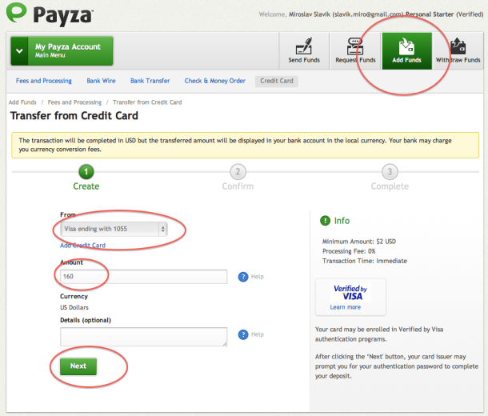Open the Visa ending with 1055 dropdown

[114, 229]
